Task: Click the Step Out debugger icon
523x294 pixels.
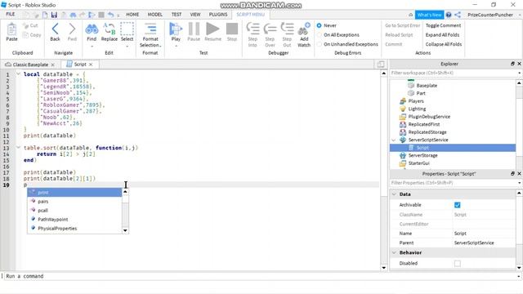Action: [287, 29]
